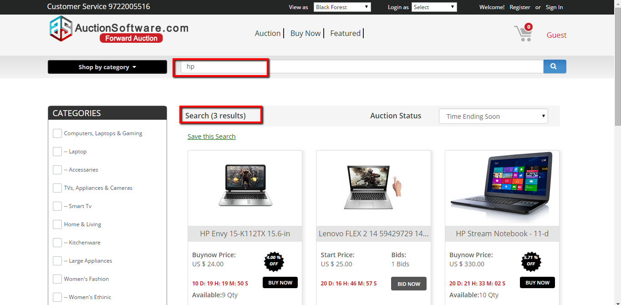Open the HP Stream Notebook title
This screenshot has width=621, height=305.
[502, 234]
